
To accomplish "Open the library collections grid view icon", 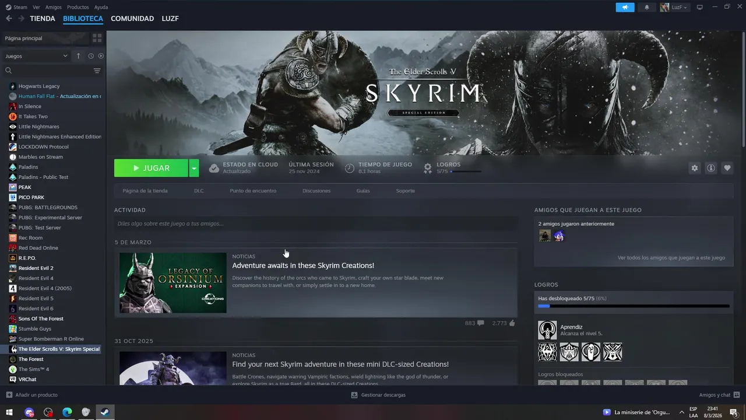I will [x=97, y=38].
